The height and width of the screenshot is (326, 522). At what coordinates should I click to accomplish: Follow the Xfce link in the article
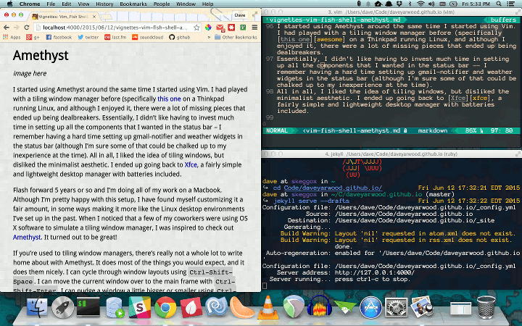[191, 164]
